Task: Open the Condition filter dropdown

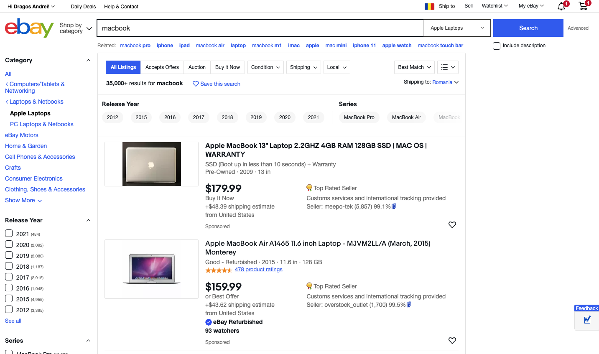Action: click(265, 67)
